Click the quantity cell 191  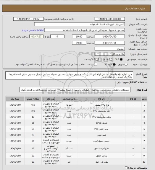click(33, 111)
